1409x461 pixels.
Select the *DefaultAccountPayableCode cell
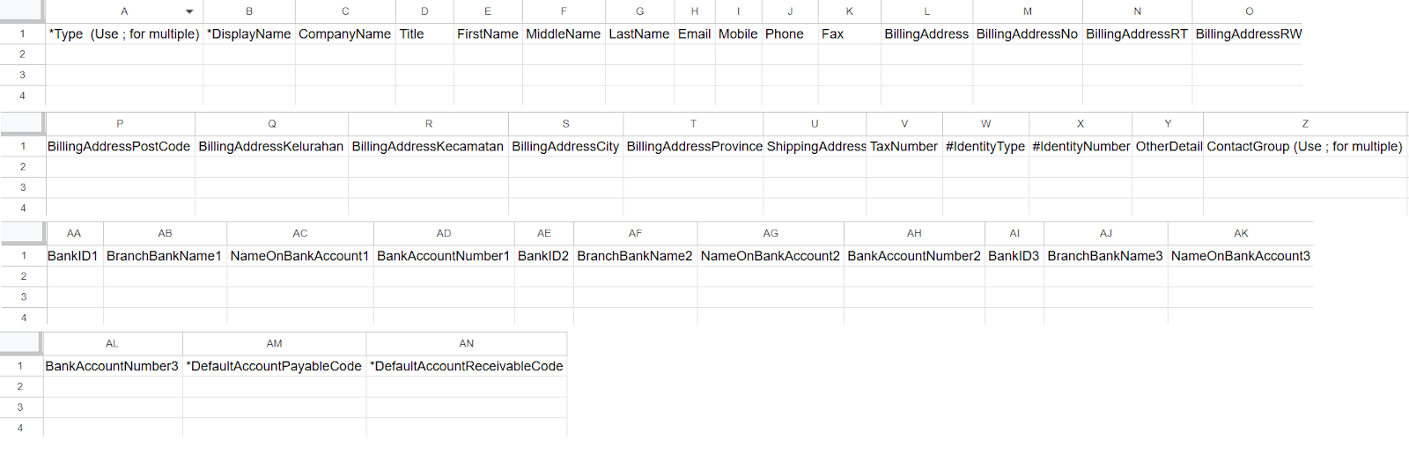pyautogui.click(x=274, y=366)
